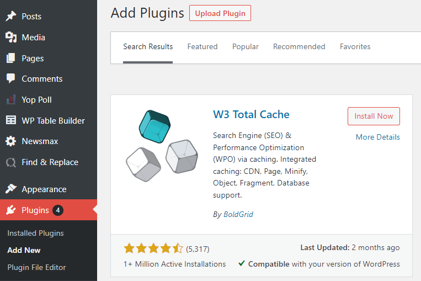Click the Upload Plugin button
This screenshot has height=281, width=421.
[x=220, y=13]
